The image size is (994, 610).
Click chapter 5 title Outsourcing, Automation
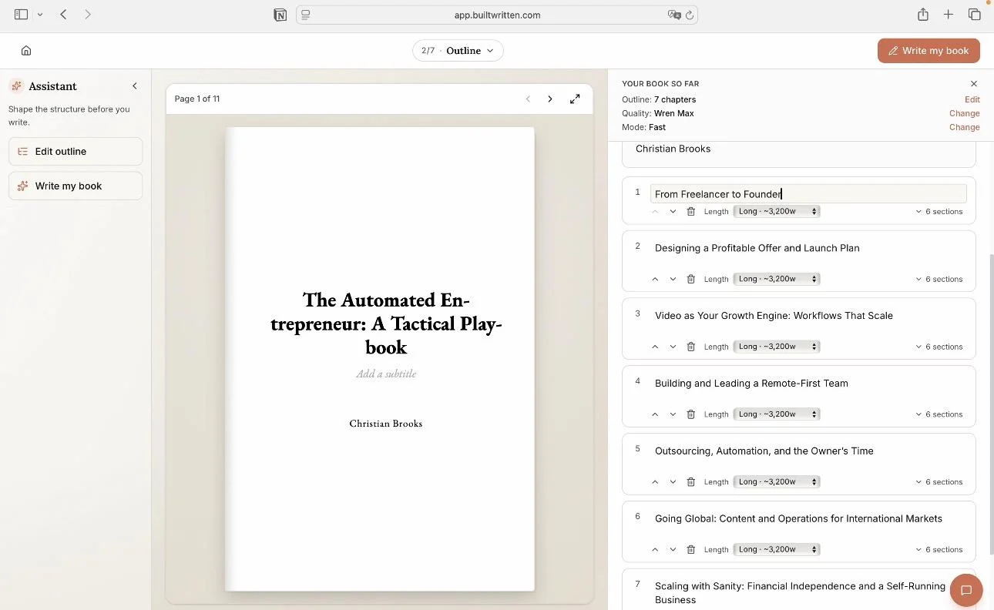point(764,451)
